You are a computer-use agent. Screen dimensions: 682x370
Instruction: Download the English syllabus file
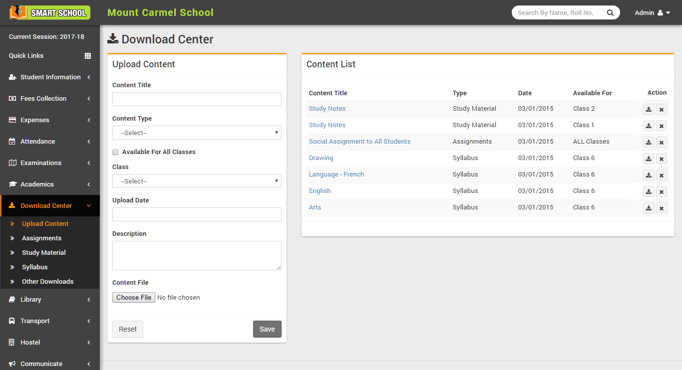pos(649,191)
